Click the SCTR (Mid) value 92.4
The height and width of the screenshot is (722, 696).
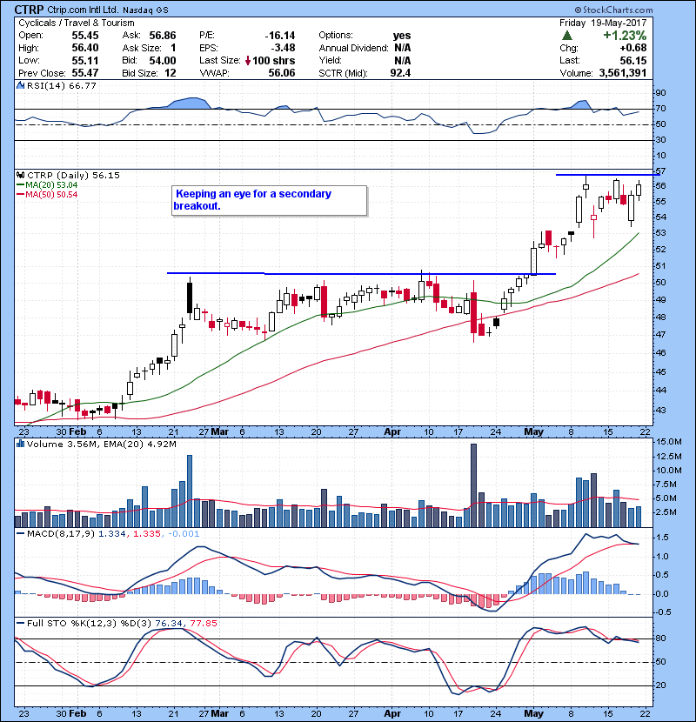(x=400, y=73)
